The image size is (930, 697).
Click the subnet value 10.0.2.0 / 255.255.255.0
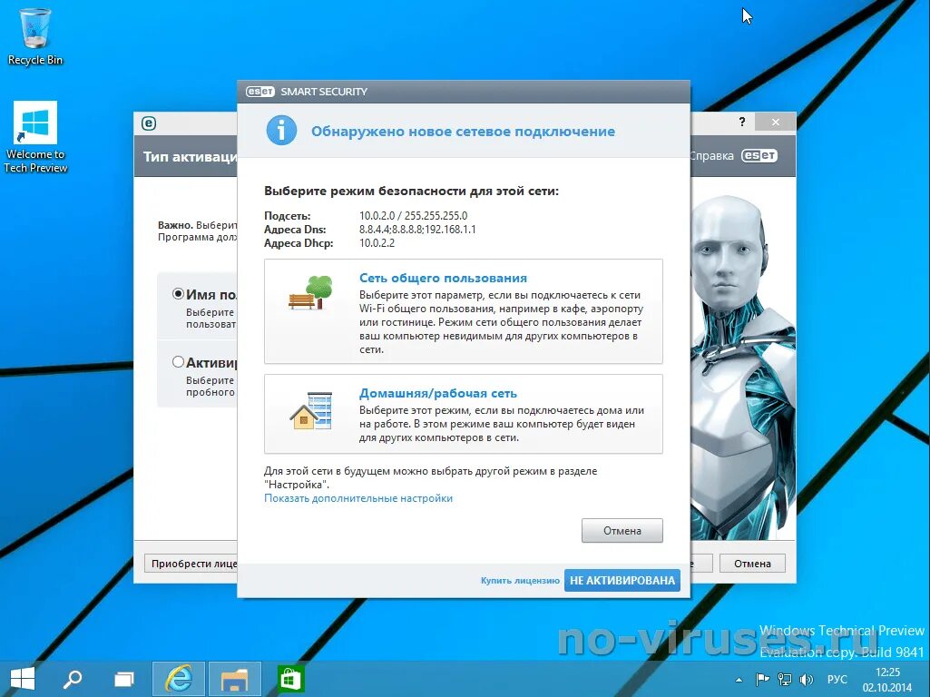tap(414, 216)
